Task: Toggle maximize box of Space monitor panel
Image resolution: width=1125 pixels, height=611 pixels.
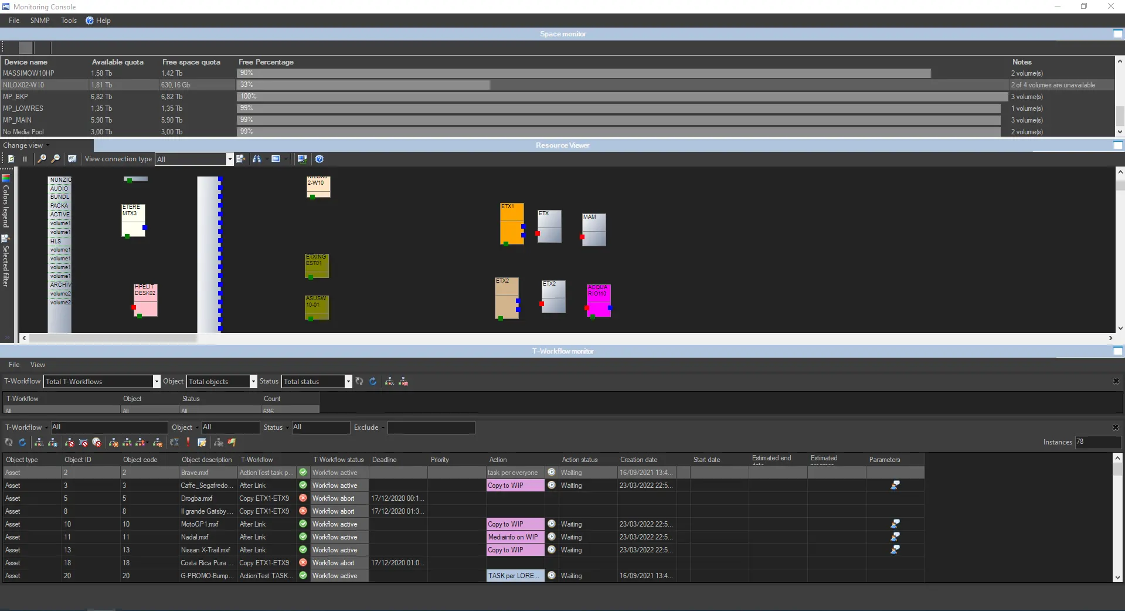Action: coord(1117,34)
